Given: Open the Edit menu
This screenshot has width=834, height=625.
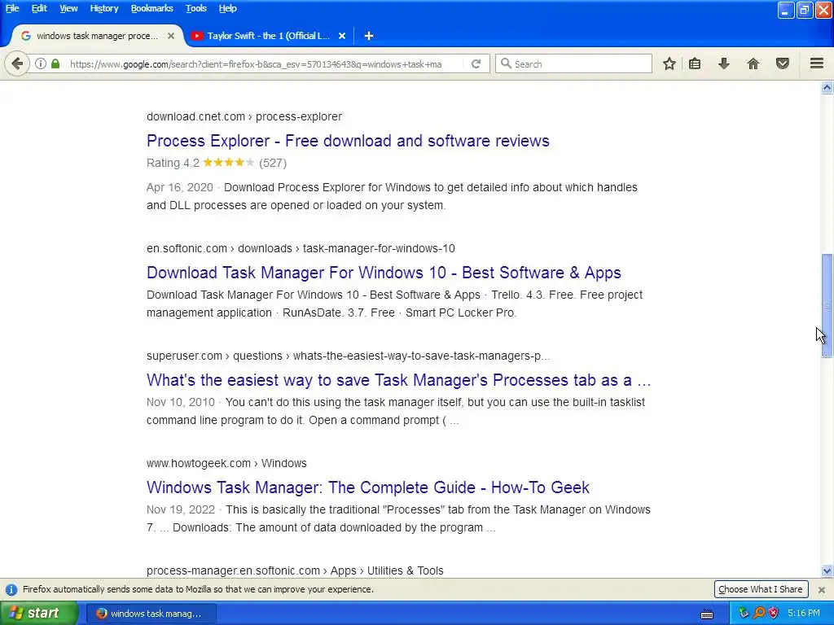Looking at the screenshot, I should [39, 8].
